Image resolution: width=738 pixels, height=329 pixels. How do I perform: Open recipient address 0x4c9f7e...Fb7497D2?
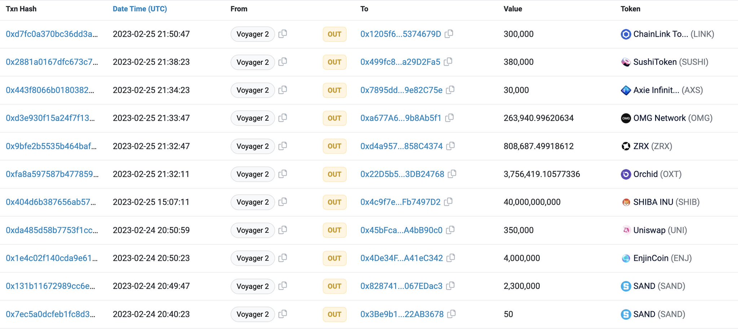(400, 202)
